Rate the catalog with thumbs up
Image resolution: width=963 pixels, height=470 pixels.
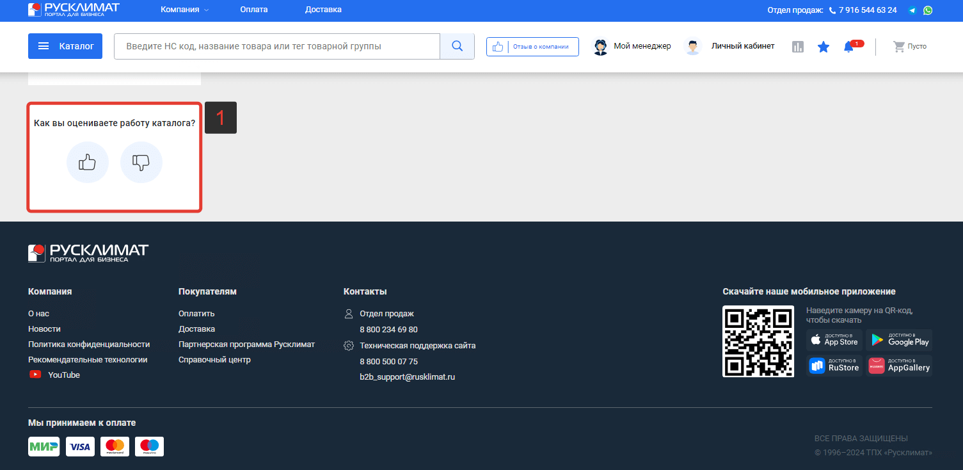coord(88,163)
